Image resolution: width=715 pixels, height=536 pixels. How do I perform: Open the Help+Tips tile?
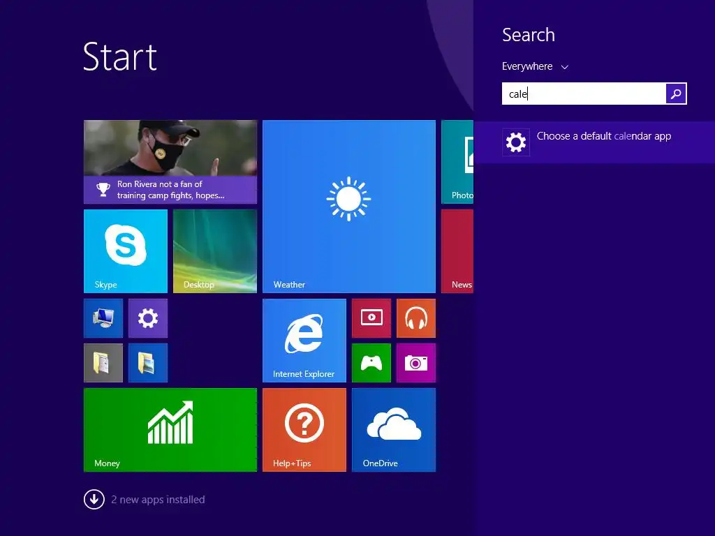[x=304, y=430]
